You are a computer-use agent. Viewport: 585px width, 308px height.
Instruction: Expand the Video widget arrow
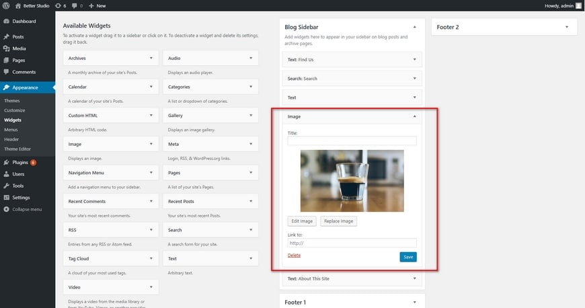point(151,287)
